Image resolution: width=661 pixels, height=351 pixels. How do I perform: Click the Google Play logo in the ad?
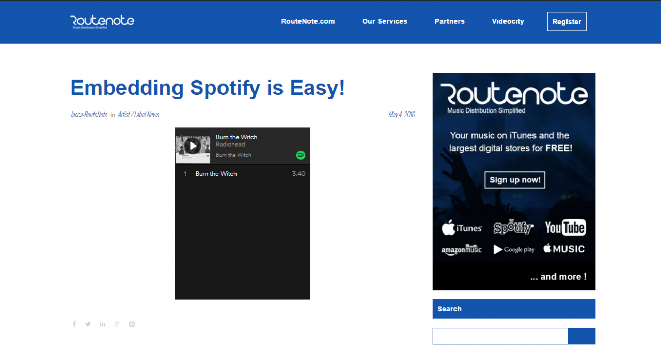click(x=513, y=249)
